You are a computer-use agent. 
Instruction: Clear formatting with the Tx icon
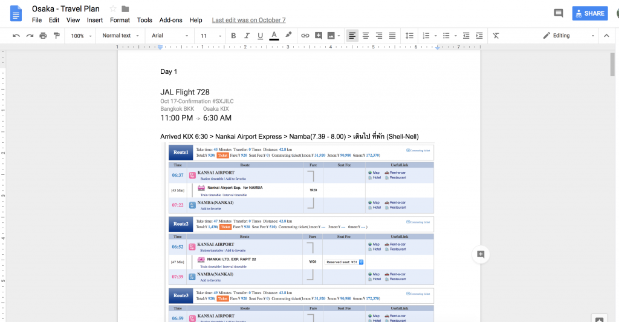pyautogui.click(x=496, y=36)
